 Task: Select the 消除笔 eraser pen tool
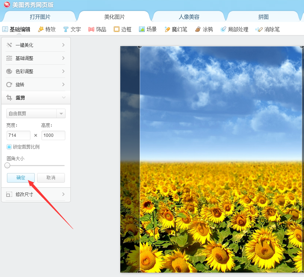pos(267,29)
